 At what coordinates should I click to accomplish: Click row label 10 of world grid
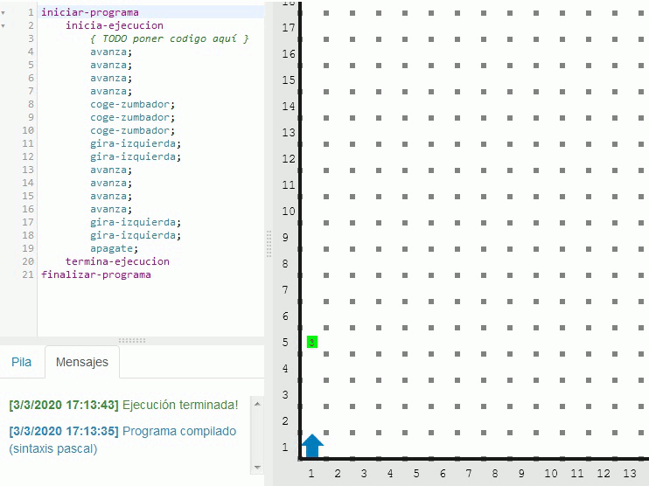[x=289, y=212]
